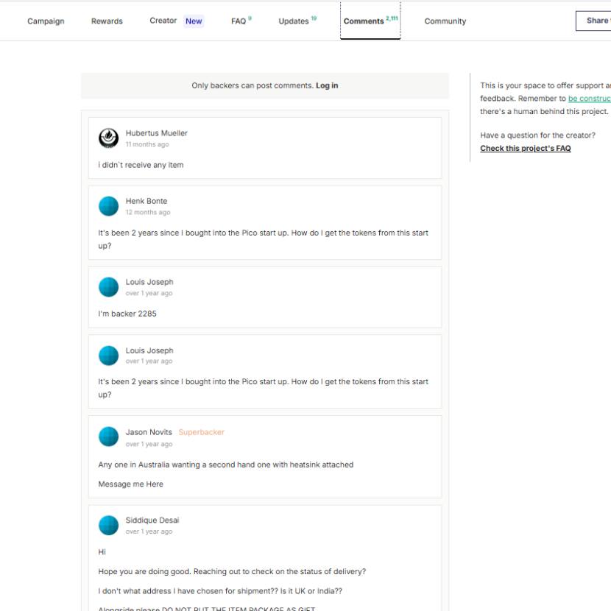Click 'Hope you are doing good' comment line
Image resolution: width=611 pixels, height=611 pixels.
point(232,571)
